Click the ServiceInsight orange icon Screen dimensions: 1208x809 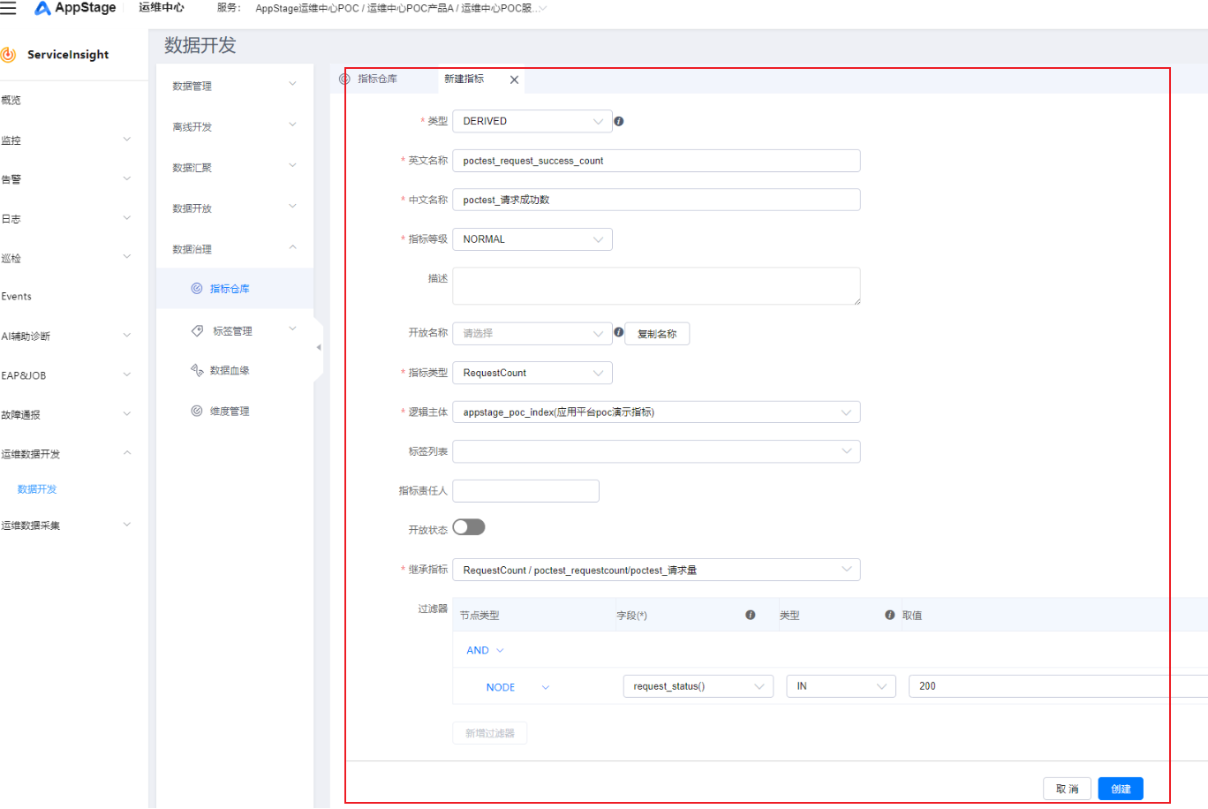coord(9,55)
